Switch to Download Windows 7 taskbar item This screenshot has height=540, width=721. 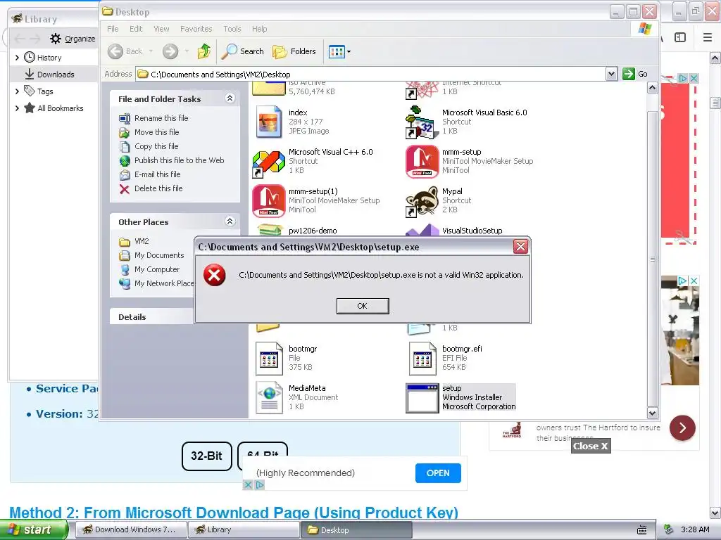tap(130, 529)
